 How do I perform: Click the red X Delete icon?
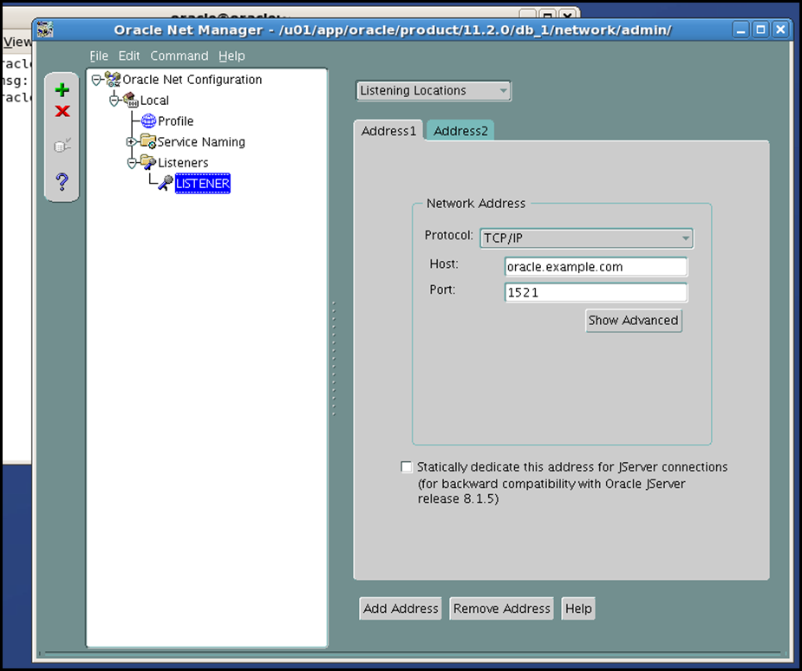click(x=62, y=111)
